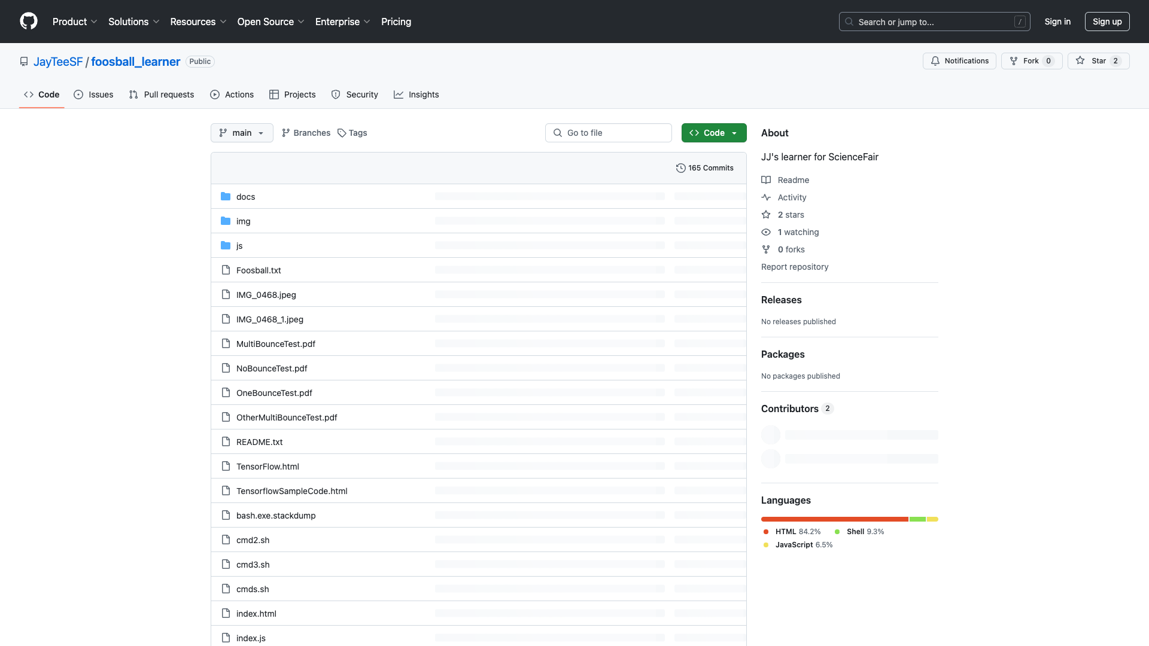Switch to the Pull requests tab
Screen dimensions: 1149x646
[x=162, y=95]
